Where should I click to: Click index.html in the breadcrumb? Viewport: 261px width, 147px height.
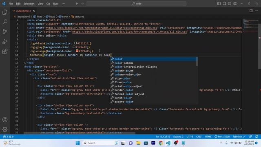coord(22,17)
